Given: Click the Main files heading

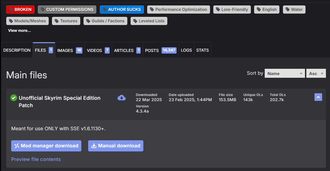Looking at the screenshot, I should [27, 75].
